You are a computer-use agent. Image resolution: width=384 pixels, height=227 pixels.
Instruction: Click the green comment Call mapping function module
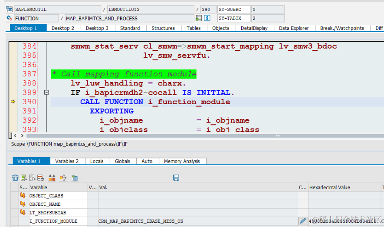pos(124,74)
